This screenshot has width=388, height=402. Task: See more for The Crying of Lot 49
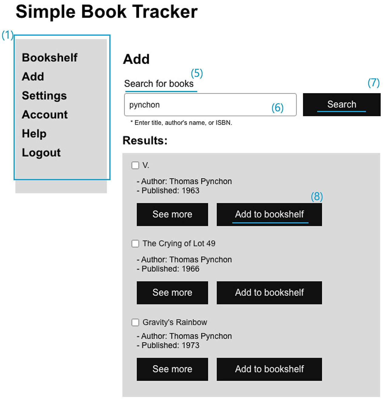click(x=172, y=293)
